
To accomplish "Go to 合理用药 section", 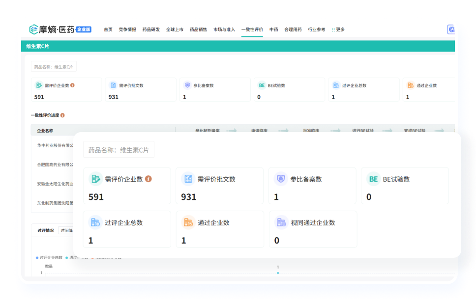I will click(x=293, y=29).
